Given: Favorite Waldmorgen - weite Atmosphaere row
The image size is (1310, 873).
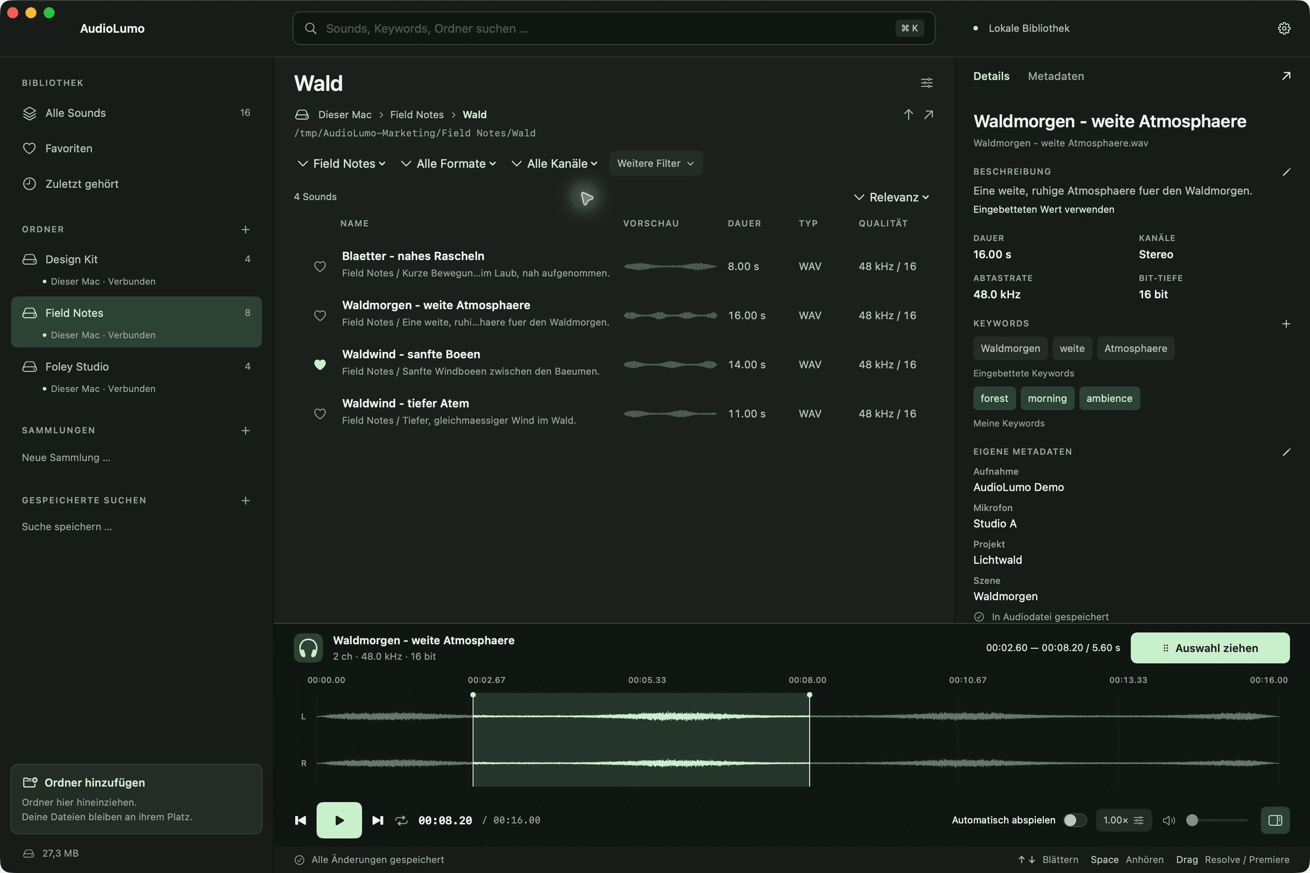Looking at the screenshot, I should click(320, 315).
